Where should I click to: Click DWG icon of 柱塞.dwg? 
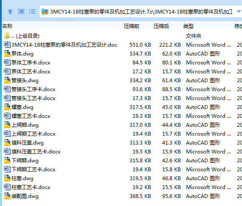[x=7, y=178]
